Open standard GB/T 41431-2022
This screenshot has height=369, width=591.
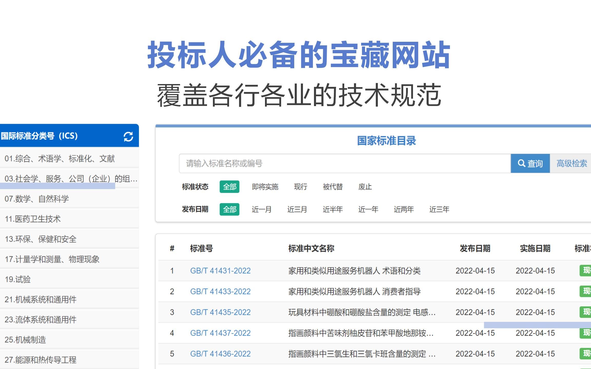tap(220, 271)
